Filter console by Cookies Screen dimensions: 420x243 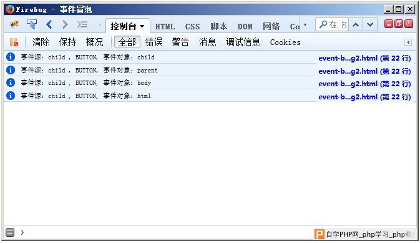pos(285,42)
